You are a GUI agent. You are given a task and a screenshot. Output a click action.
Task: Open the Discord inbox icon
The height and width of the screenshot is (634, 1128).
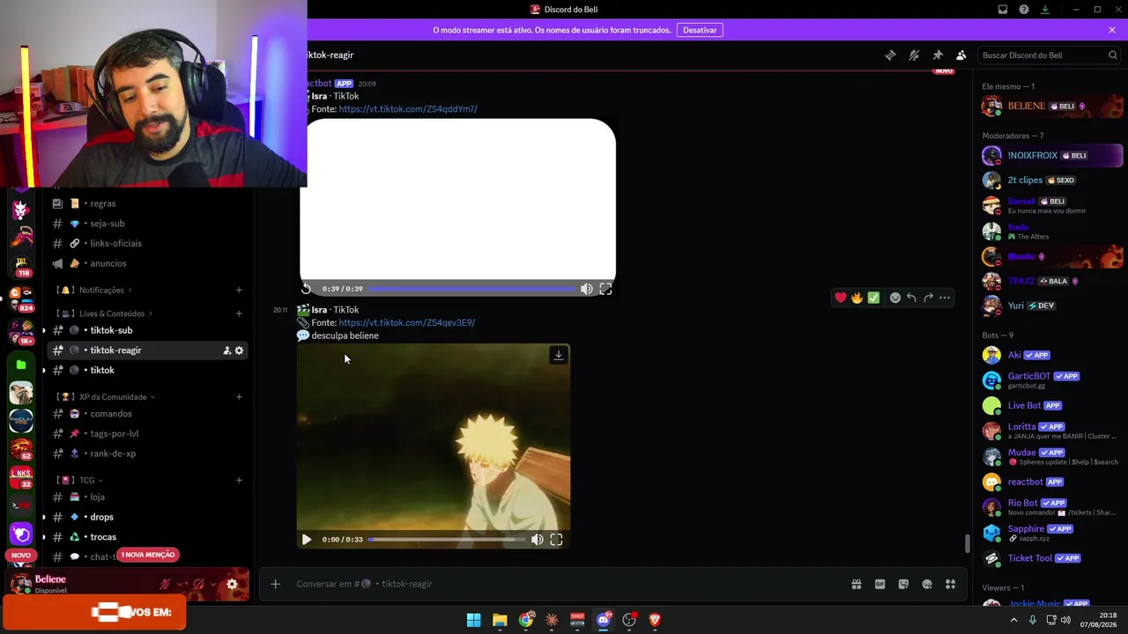1003,10
